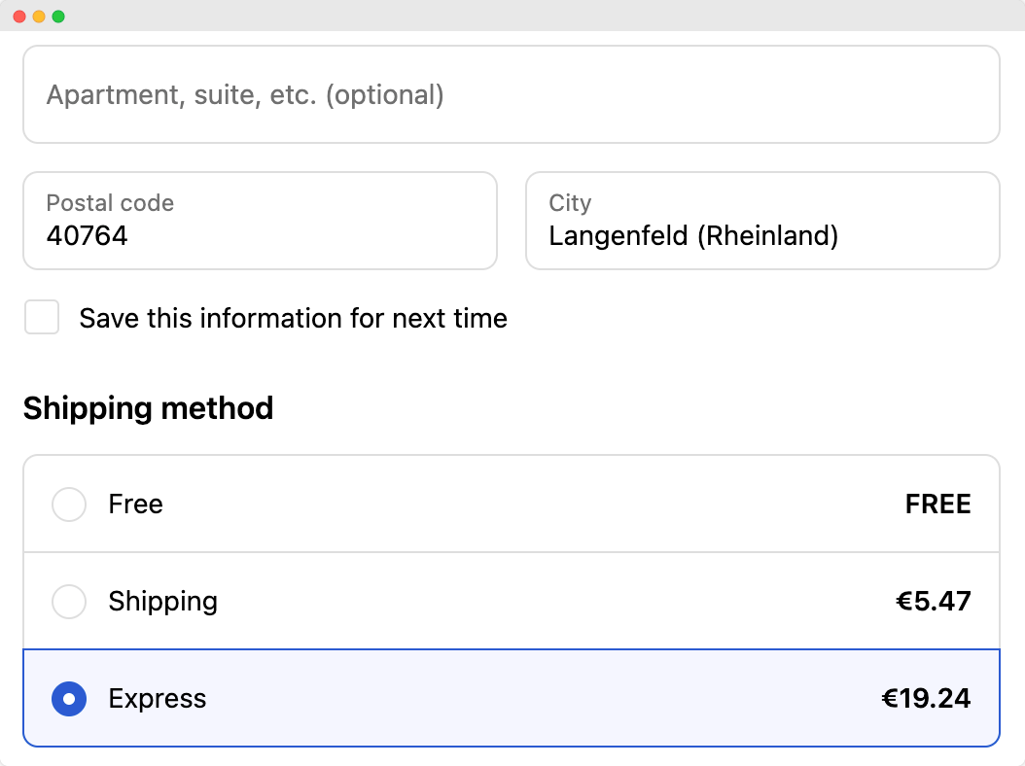1025x766 pixels.
Task: Select the Shipping radio button
Action: (x=69, y=602)
